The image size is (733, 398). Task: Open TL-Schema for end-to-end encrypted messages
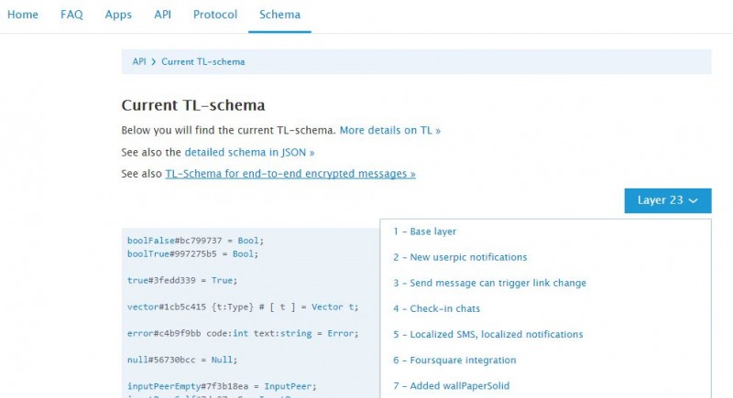[290, 173]
